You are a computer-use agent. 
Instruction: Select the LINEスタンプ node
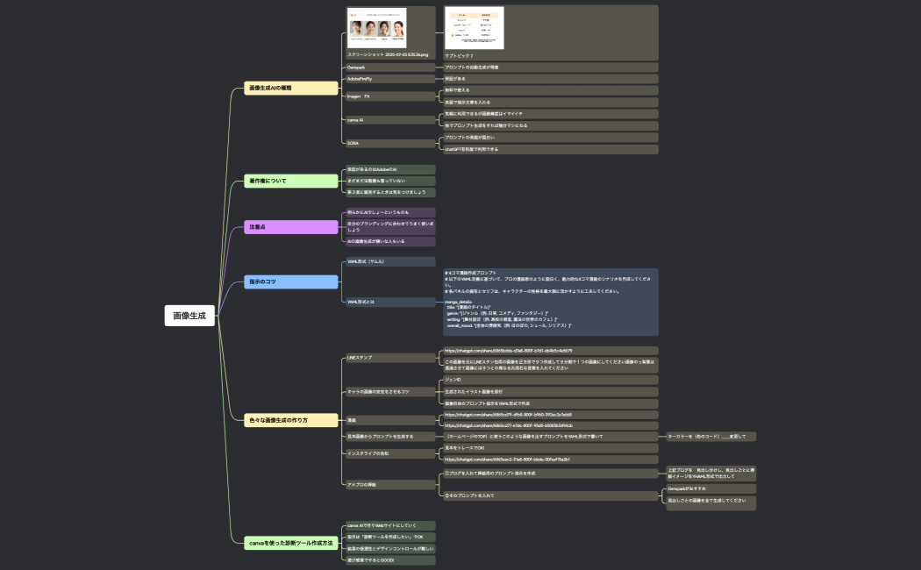(x=389, y=358)
